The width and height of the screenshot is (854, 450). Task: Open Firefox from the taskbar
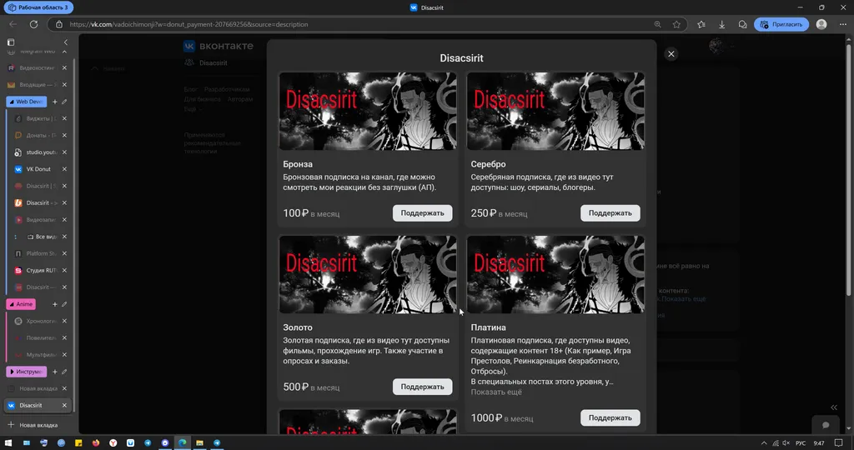(x=96, y=443)
